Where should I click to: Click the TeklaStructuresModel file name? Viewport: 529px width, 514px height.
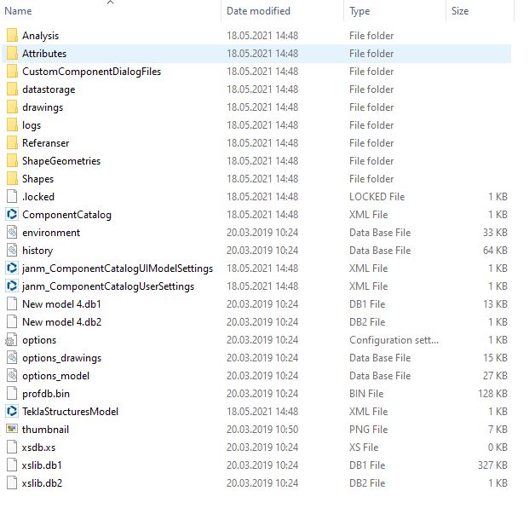pos(70,412)
